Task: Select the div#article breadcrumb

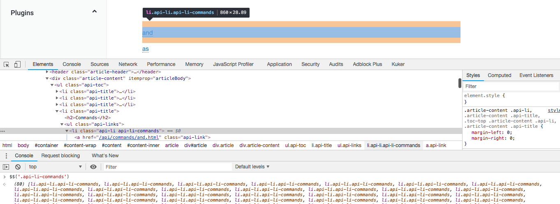Action: tap(196, 145)
